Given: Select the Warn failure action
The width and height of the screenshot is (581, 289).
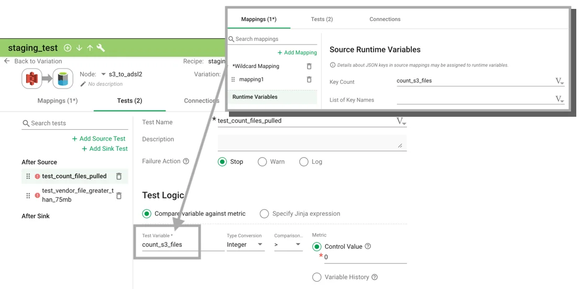Looking at the screenshot, I should (x=262, y=162).
